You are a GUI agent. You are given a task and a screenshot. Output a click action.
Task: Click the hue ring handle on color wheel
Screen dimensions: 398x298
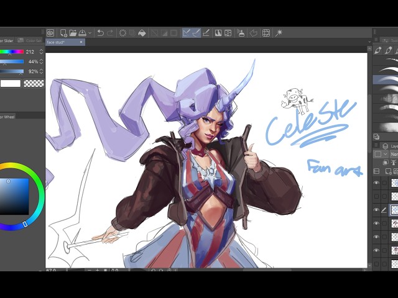25,224
